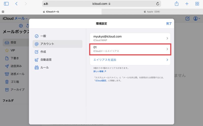Expand chevron on myukyo@icloud.com row
Screen dimensions: 203x126
coord(167,38)
